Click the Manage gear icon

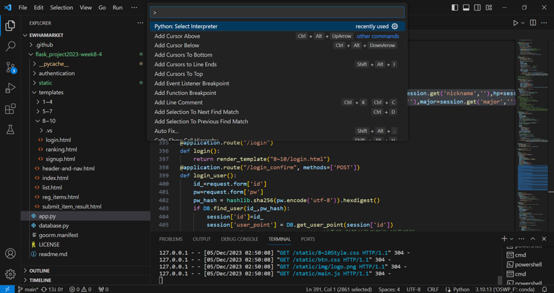point(10,274)
